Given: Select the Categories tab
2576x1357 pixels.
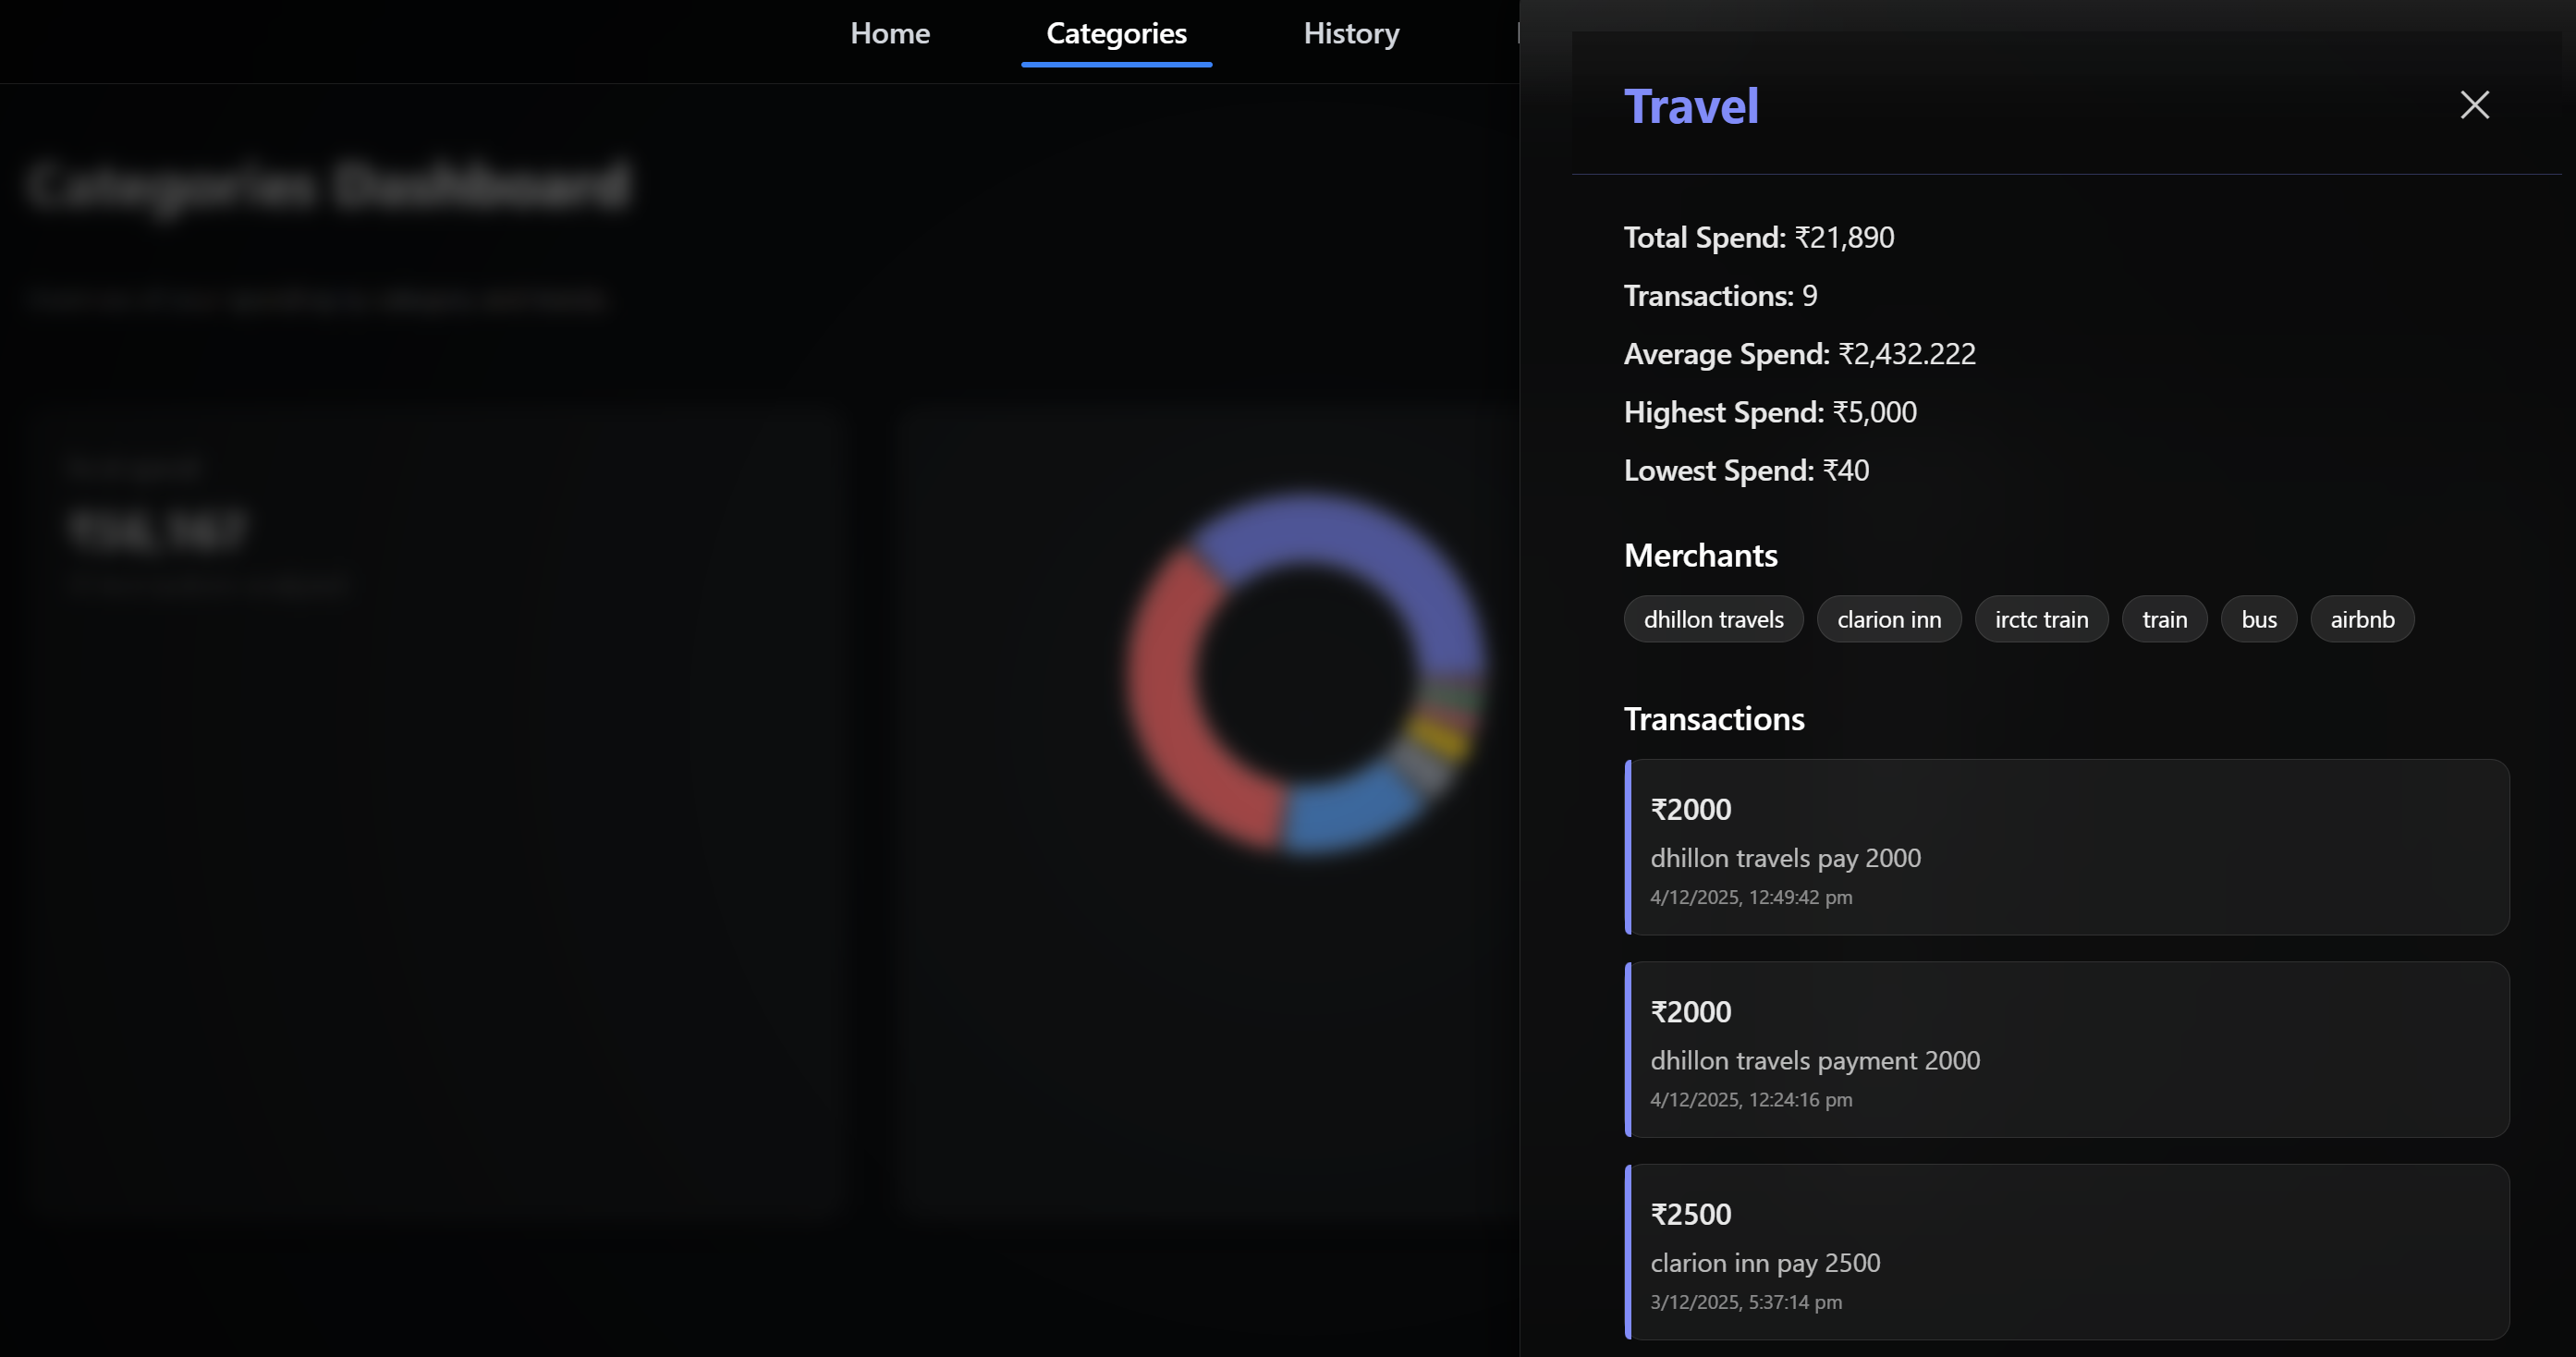Looking at the screenshot, I should (x=1116, y=33).
